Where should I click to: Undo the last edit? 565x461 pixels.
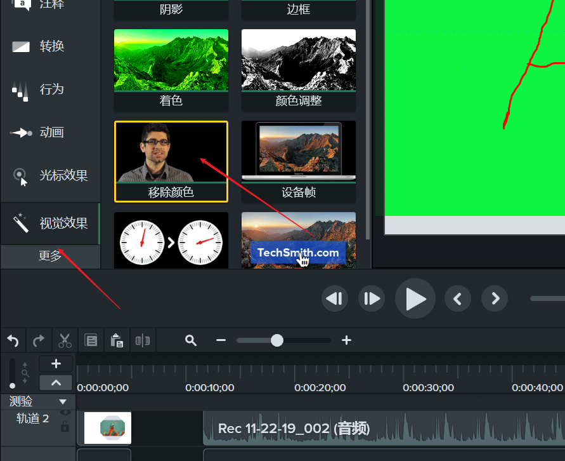pos(13,340)
